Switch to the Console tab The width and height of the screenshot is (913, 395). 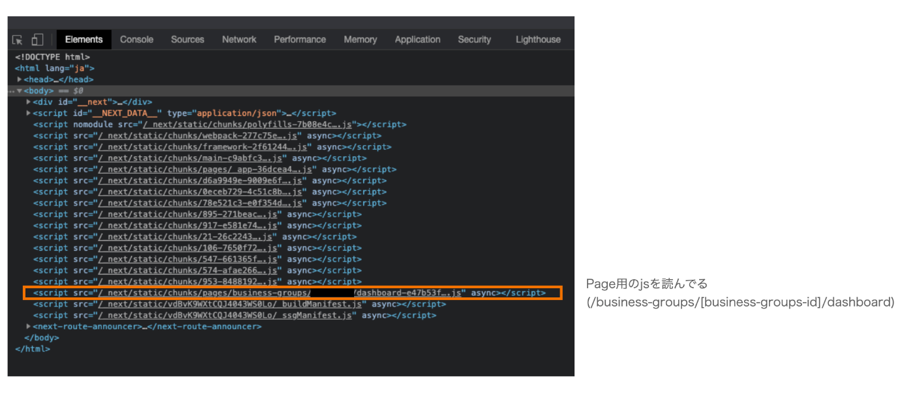(x=137, y=40)
